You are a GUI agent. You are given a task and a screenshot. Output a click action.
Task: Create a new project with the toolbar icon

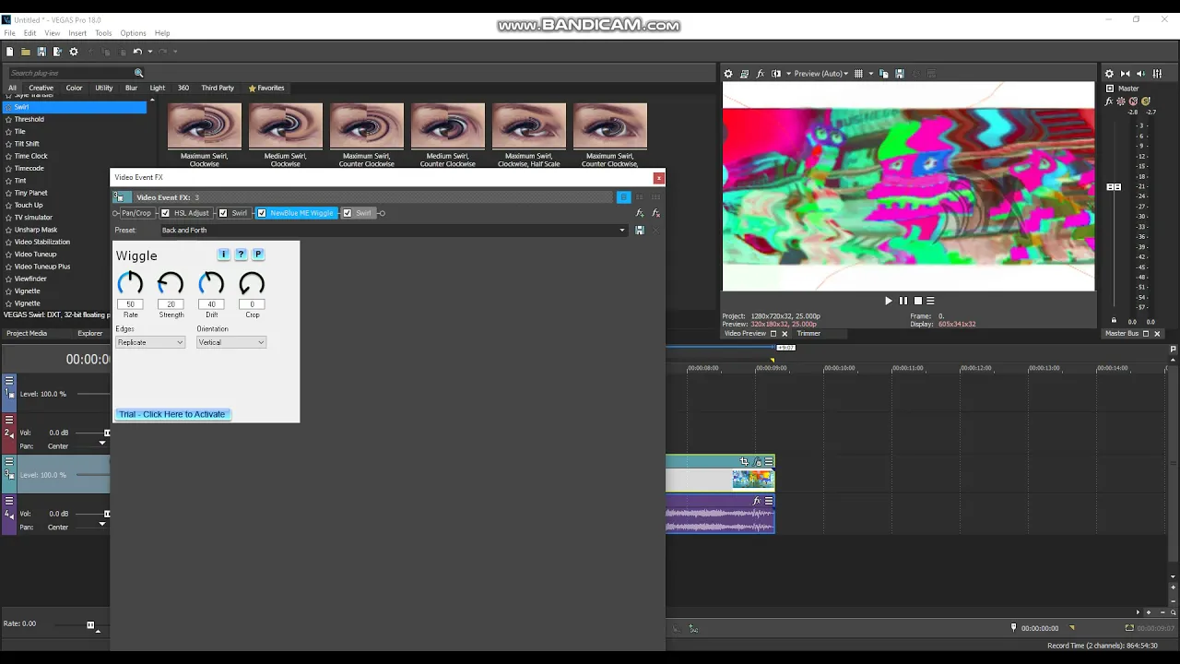(10, 52)
